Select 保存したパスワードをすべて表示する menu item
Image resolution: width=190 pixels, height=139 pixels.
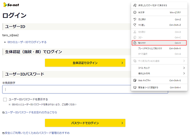[153, 5]
